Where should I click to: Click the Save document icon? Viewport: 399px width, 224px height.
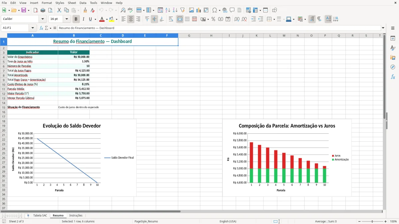pos(24,10)
